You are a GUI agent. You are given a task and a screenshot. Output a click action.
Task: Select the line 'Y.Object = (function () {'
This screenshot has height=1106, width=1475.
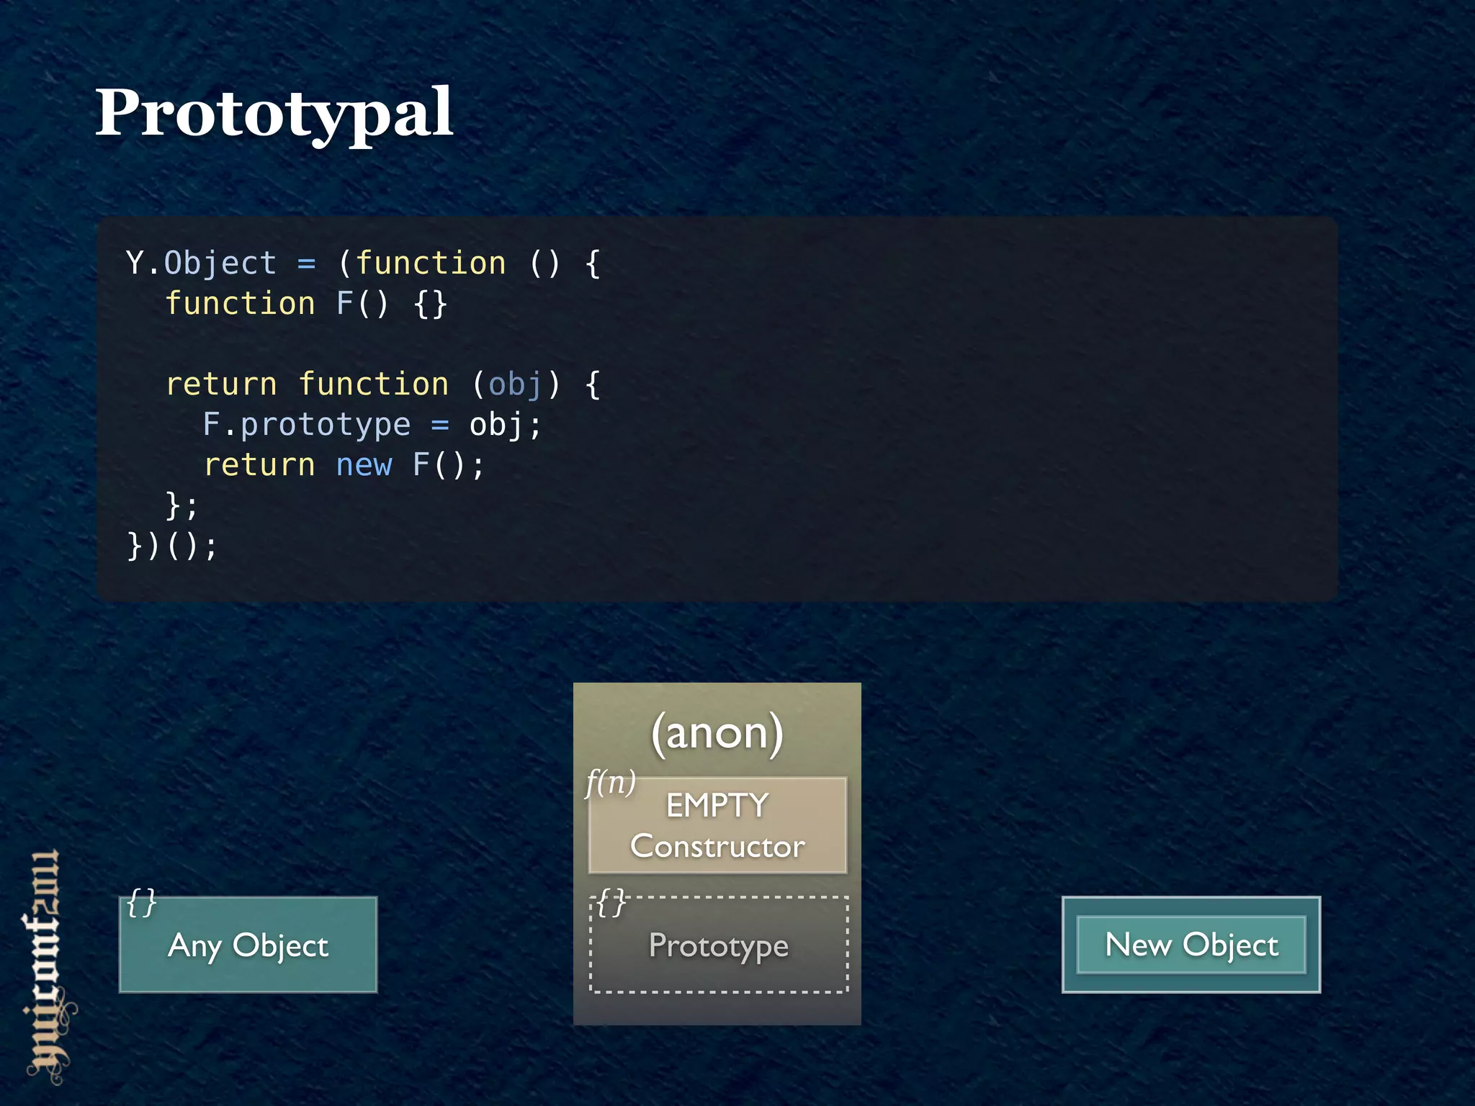coord(364,264)
